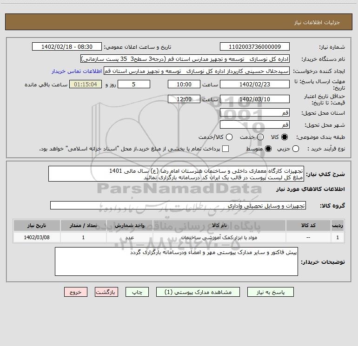The width and height of the screenshot is (358, 346).
Task: Click the price validity date 1402/03/10
Action: tap(255, 99)
